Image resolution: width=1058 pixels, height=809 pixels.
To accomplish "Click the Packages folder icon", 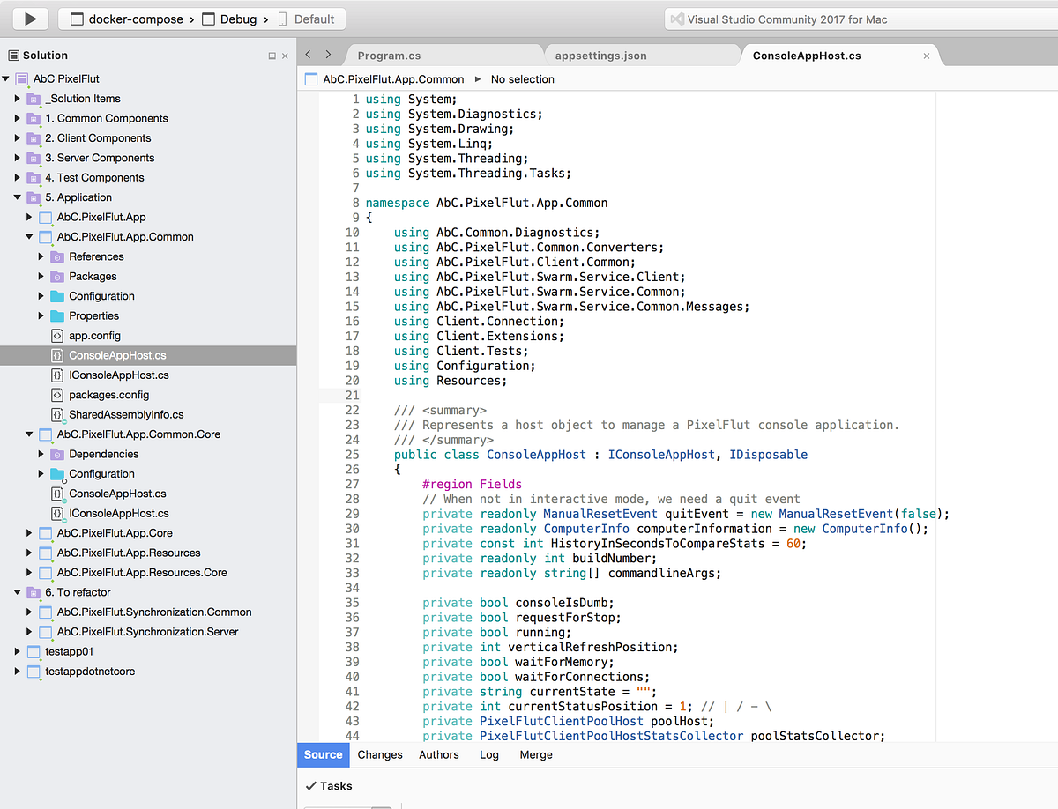I will 57,276.
